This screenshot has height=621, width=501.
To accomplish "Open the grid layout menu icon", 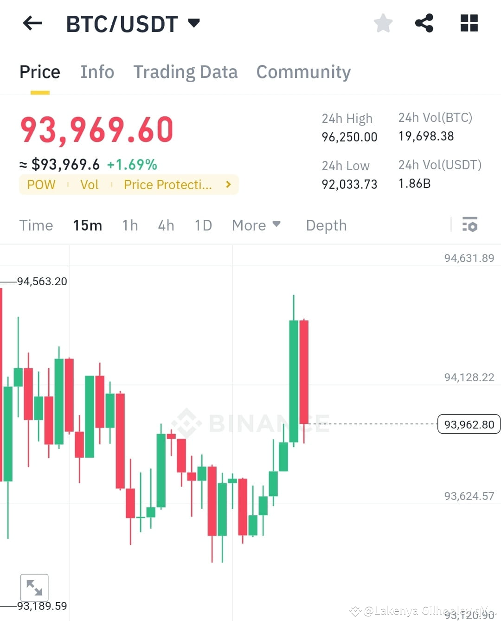I will (x=469, y=23).
